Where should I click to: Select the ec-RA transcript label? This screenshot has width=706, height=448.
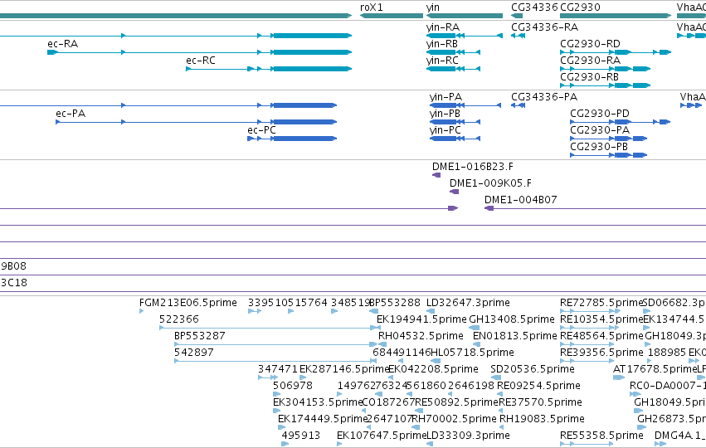[62, 44]
